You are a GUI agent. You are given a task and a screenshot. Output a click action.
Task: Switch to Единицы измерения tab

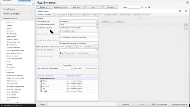(60, 15)
